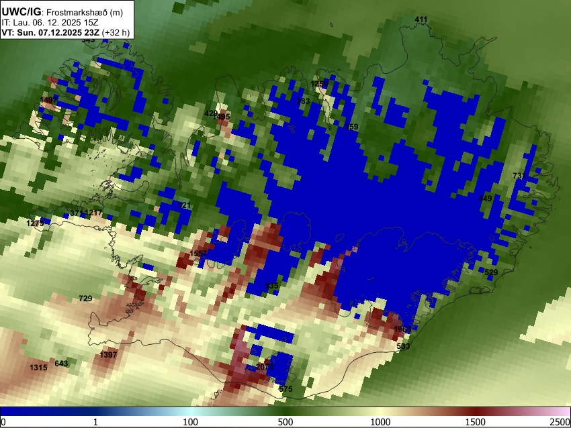Click the 729 label in the southwest
The width and height of the screenshot is (571, 428).
point(85,299)
